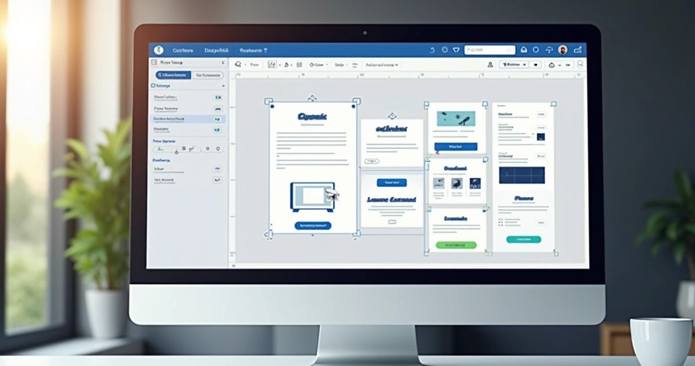This screenshot has width=695, height=366.
Task: Click the magnifier zoom icon in the toolbar
Action: (x=238, y=65)
